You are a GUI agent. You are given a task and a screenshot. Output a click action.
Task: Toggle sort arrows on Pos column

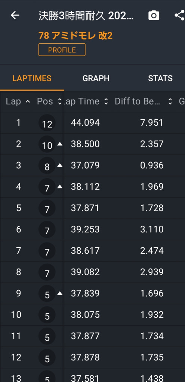pyautogui.click(x=60, y=101)
